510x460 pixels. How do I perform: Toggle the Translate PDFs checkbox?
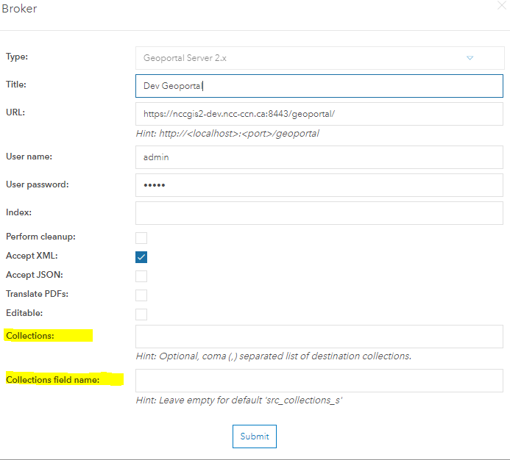141,295
